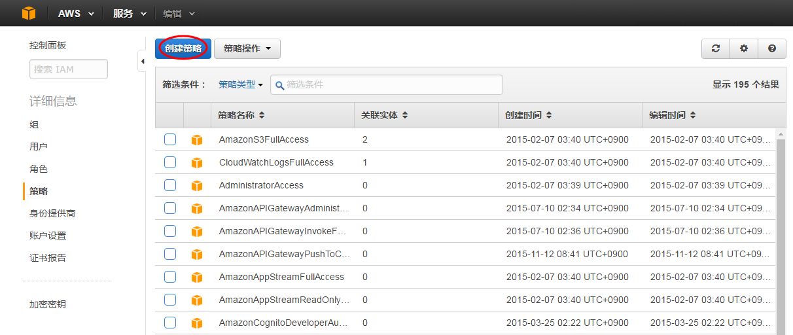
Task: Open the AmazonS3FullAccess policy name
Action: coord(264,139)
